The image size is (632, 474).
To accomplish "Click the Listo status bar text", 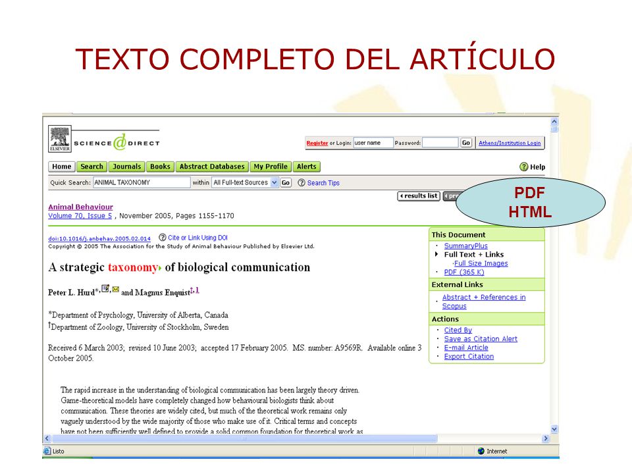I will click(x=59, y=452).
